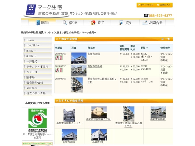Go to the HOME nav tab

[x=42, y=23]
